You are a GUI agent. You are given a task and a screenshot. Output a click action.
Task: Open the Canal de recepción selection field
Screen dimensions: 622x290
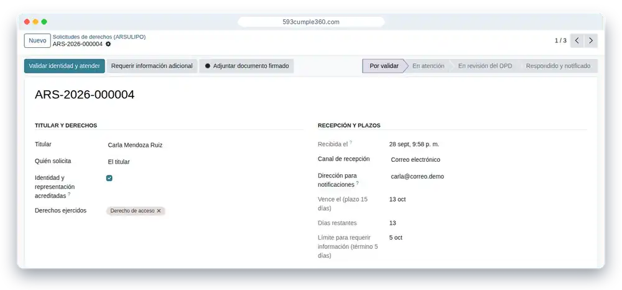tap(488, 159)
